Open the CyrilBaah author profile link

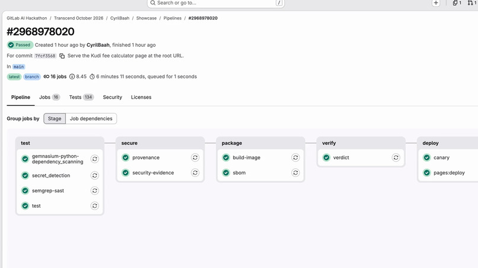98,45
